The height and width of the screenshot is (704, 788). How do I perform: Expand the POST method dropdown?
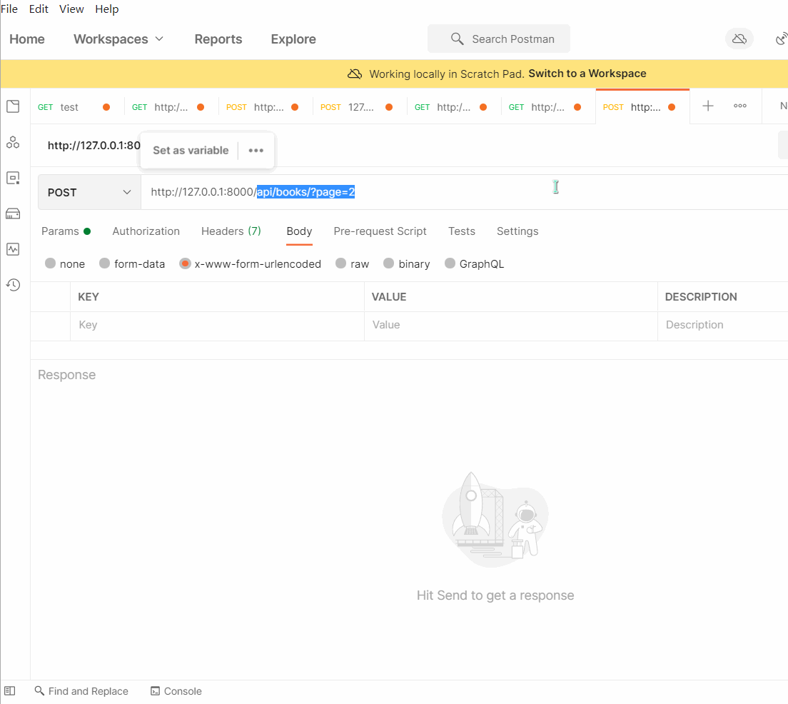89,193
